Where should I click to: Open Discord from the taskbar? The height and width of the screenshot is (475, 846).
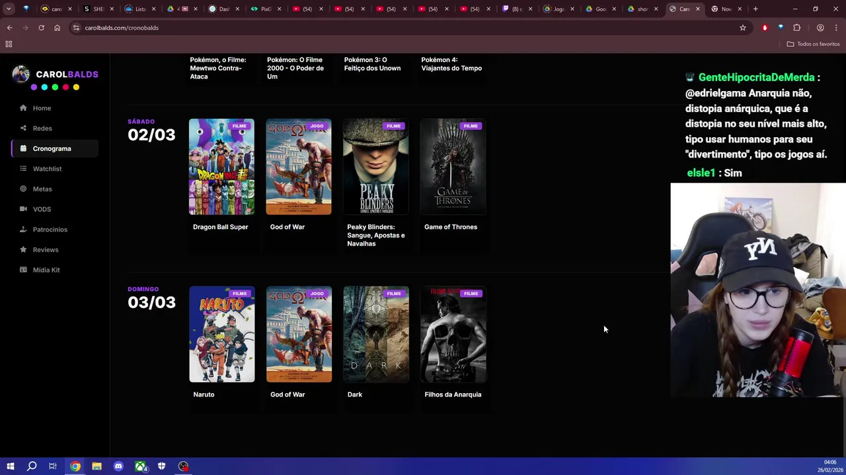point(118,466)
